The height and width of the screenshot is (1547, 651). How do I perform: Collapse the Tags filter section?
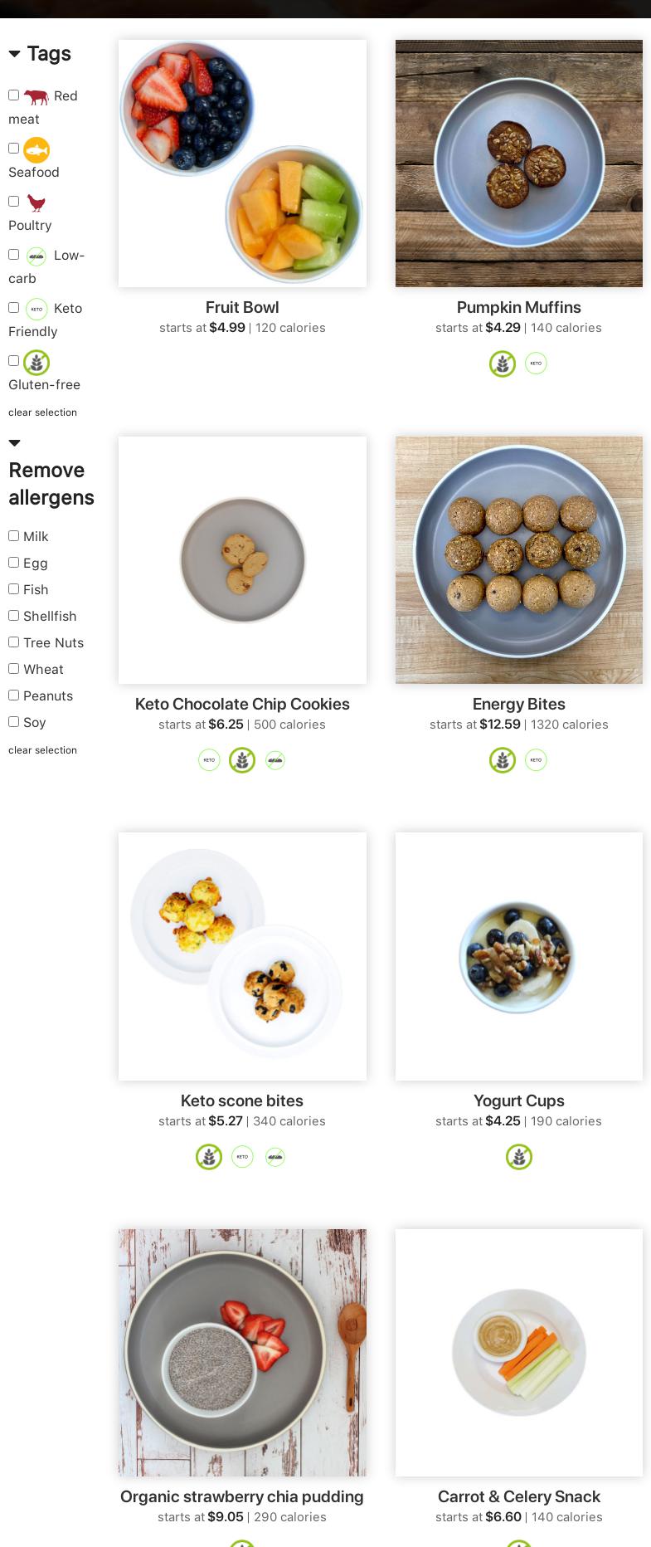(x=15, y=54)
